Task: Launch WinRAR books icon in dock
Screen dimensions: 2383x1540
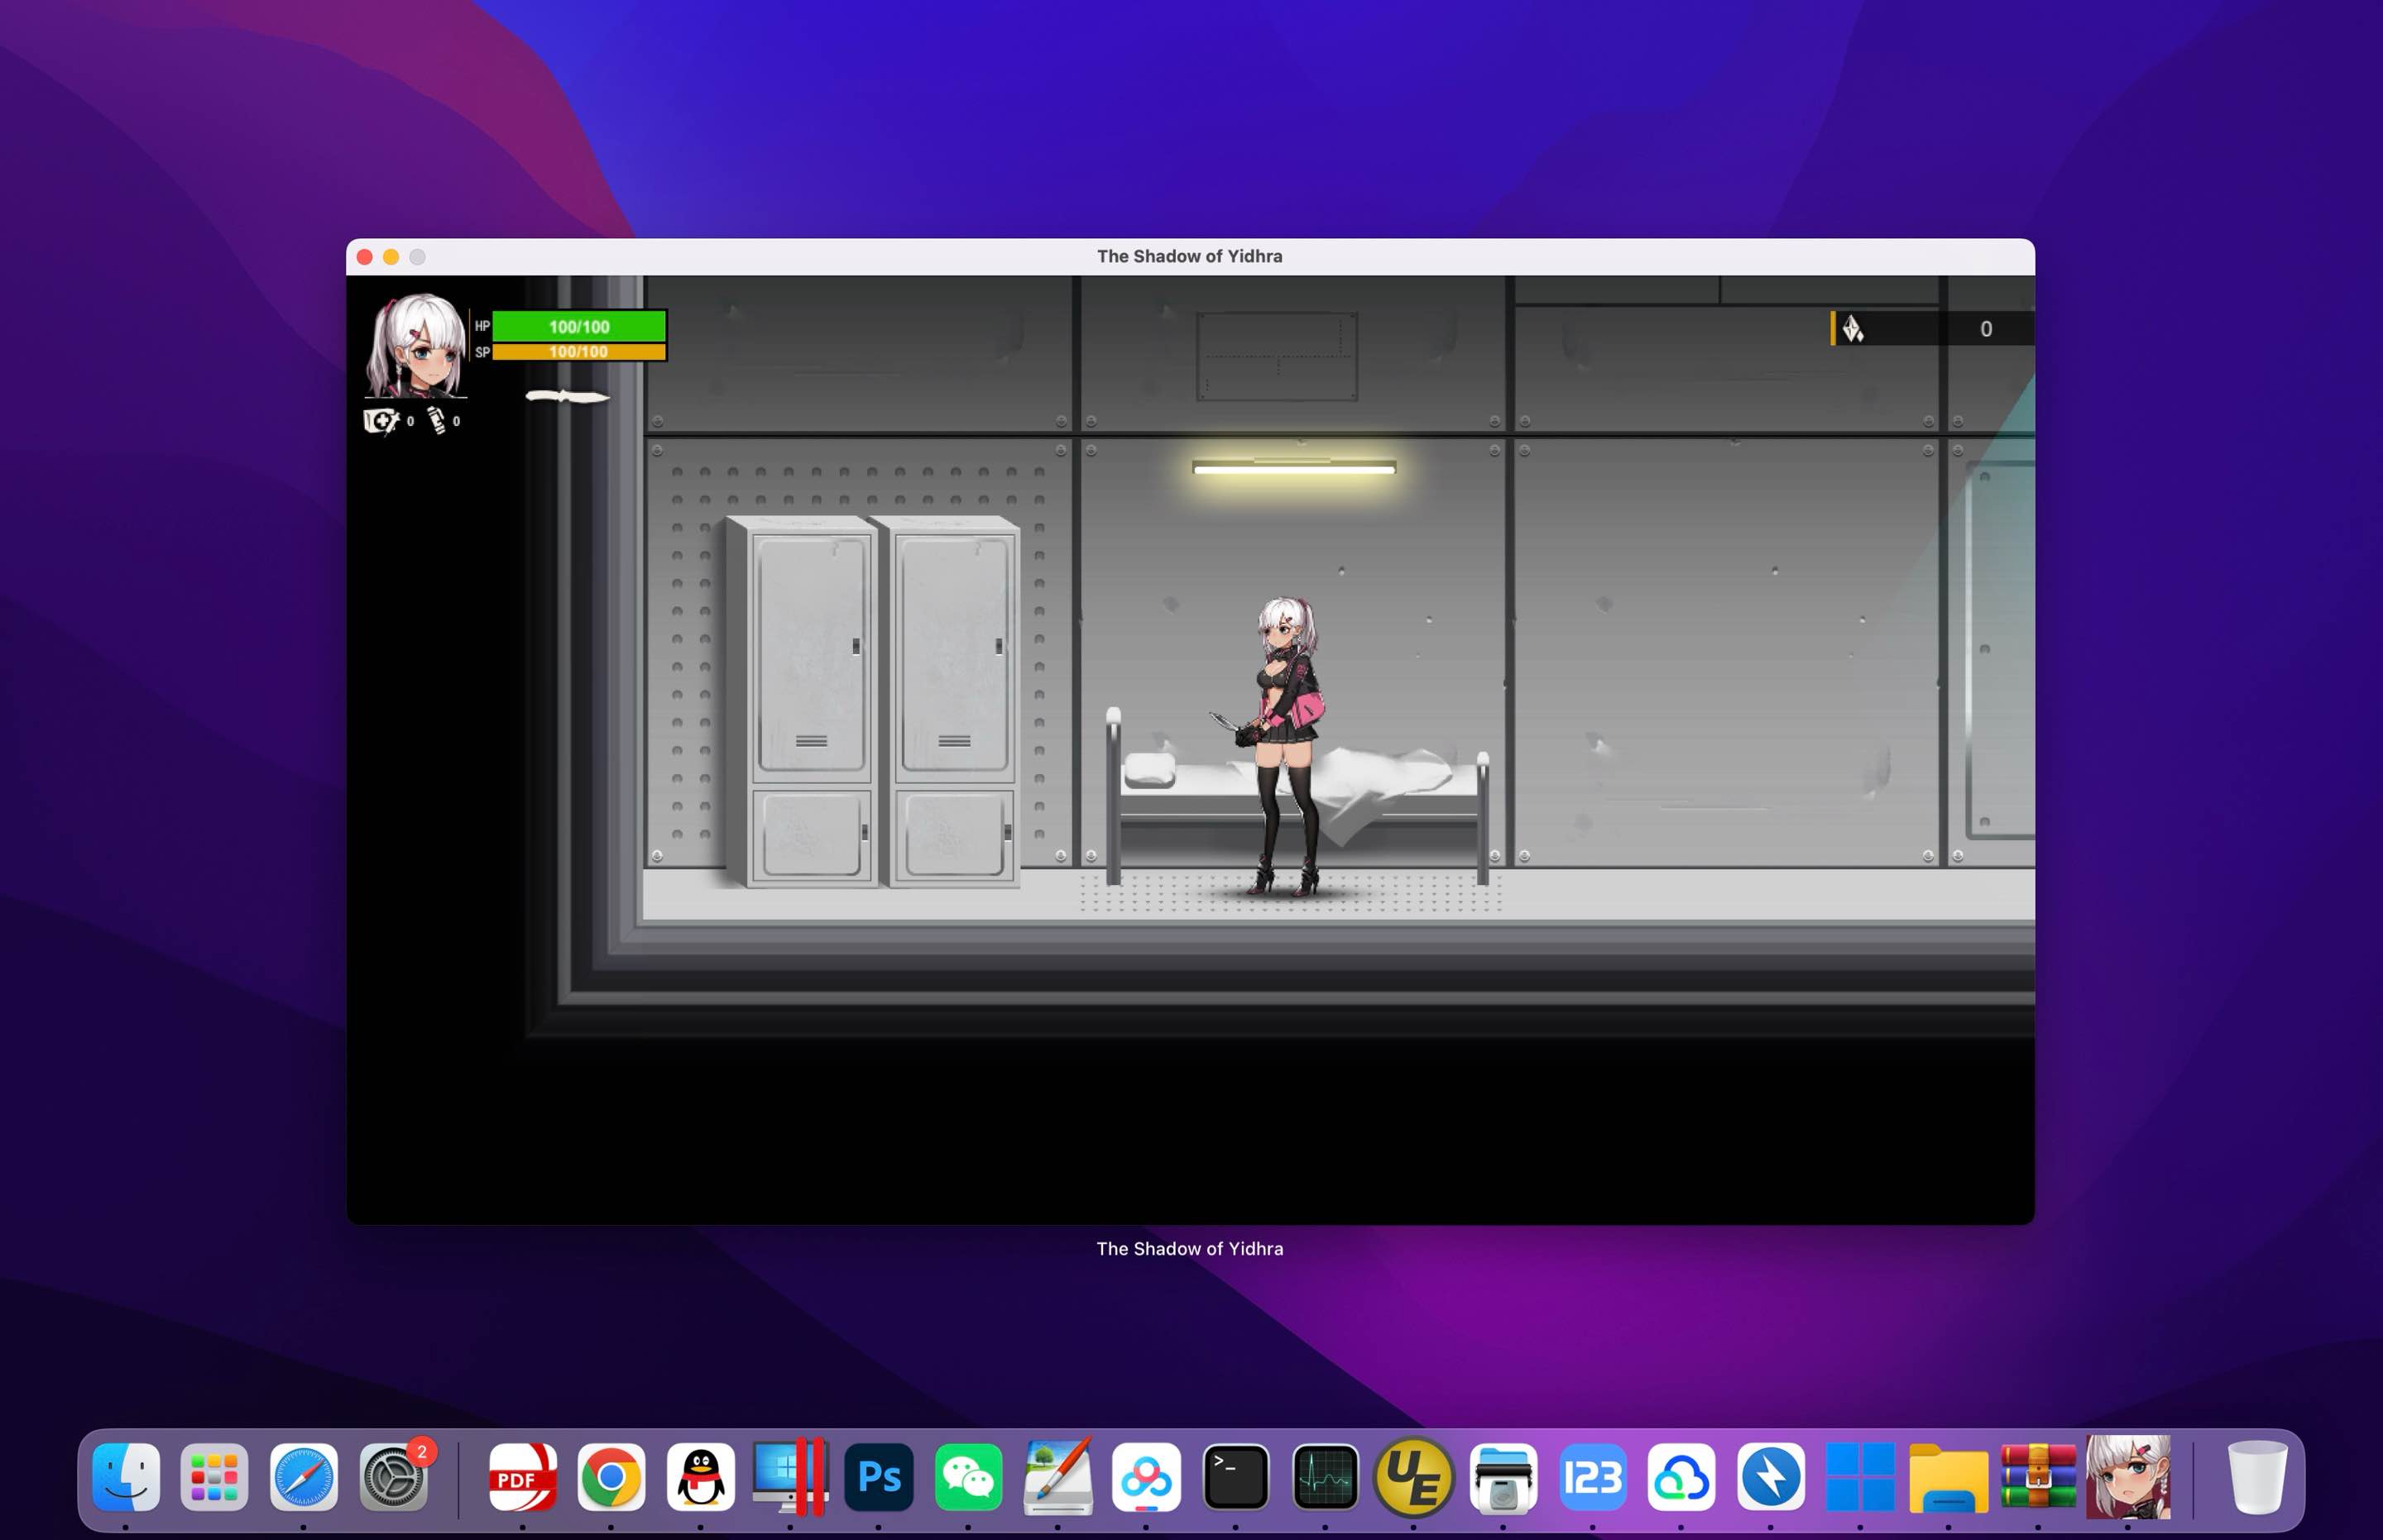Action: click(2039, 1476)
